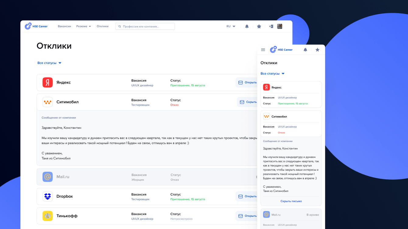The height and width of the screenshot is (229, 408).
Task: Open notifications bell in the mobile header
Action: [x=305, y=50]
